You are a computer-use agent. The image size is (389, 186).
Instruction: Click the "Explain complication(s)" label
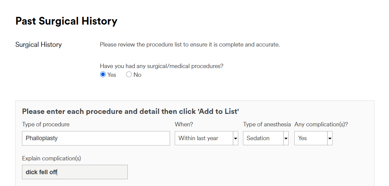pos(51,158)
